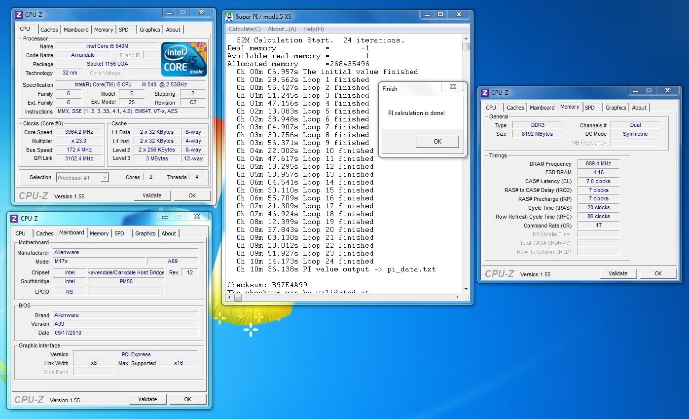Click the Checksum: B97E4A99 line in Super PI
Image resolution: width=689 pixels, height=419 pixels.
point(267,285)
